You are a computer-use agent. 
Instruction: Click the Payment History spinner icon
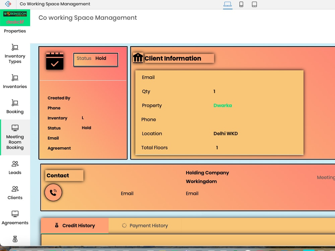pyautogui.click(x=124, y=225)
